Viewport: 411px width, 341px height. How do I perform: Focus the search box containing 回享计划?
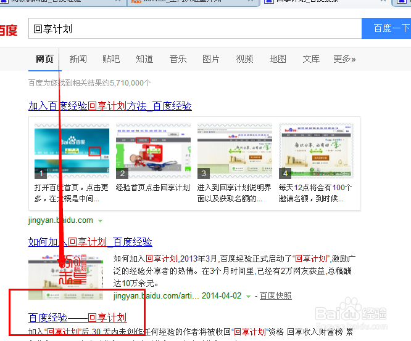pyautogui.click(x=195, y=28)
